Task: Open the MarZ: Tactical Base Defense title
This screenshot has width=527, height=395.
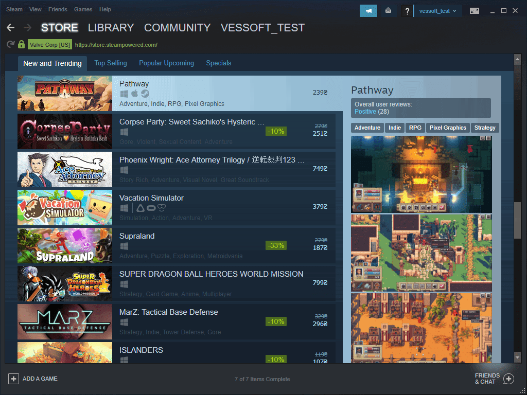Action: pos(169,312)
